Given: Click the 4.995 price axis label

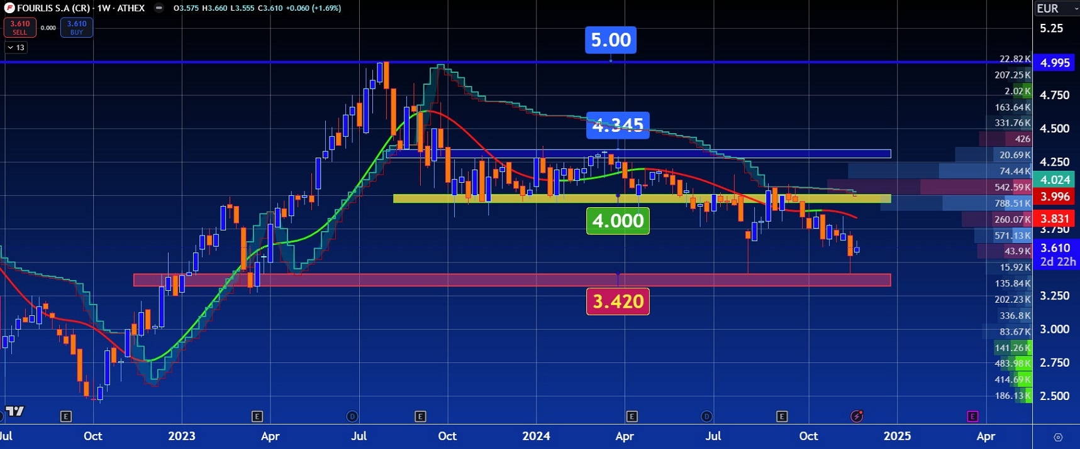Looking at the screenshot, I should 1055,63.
